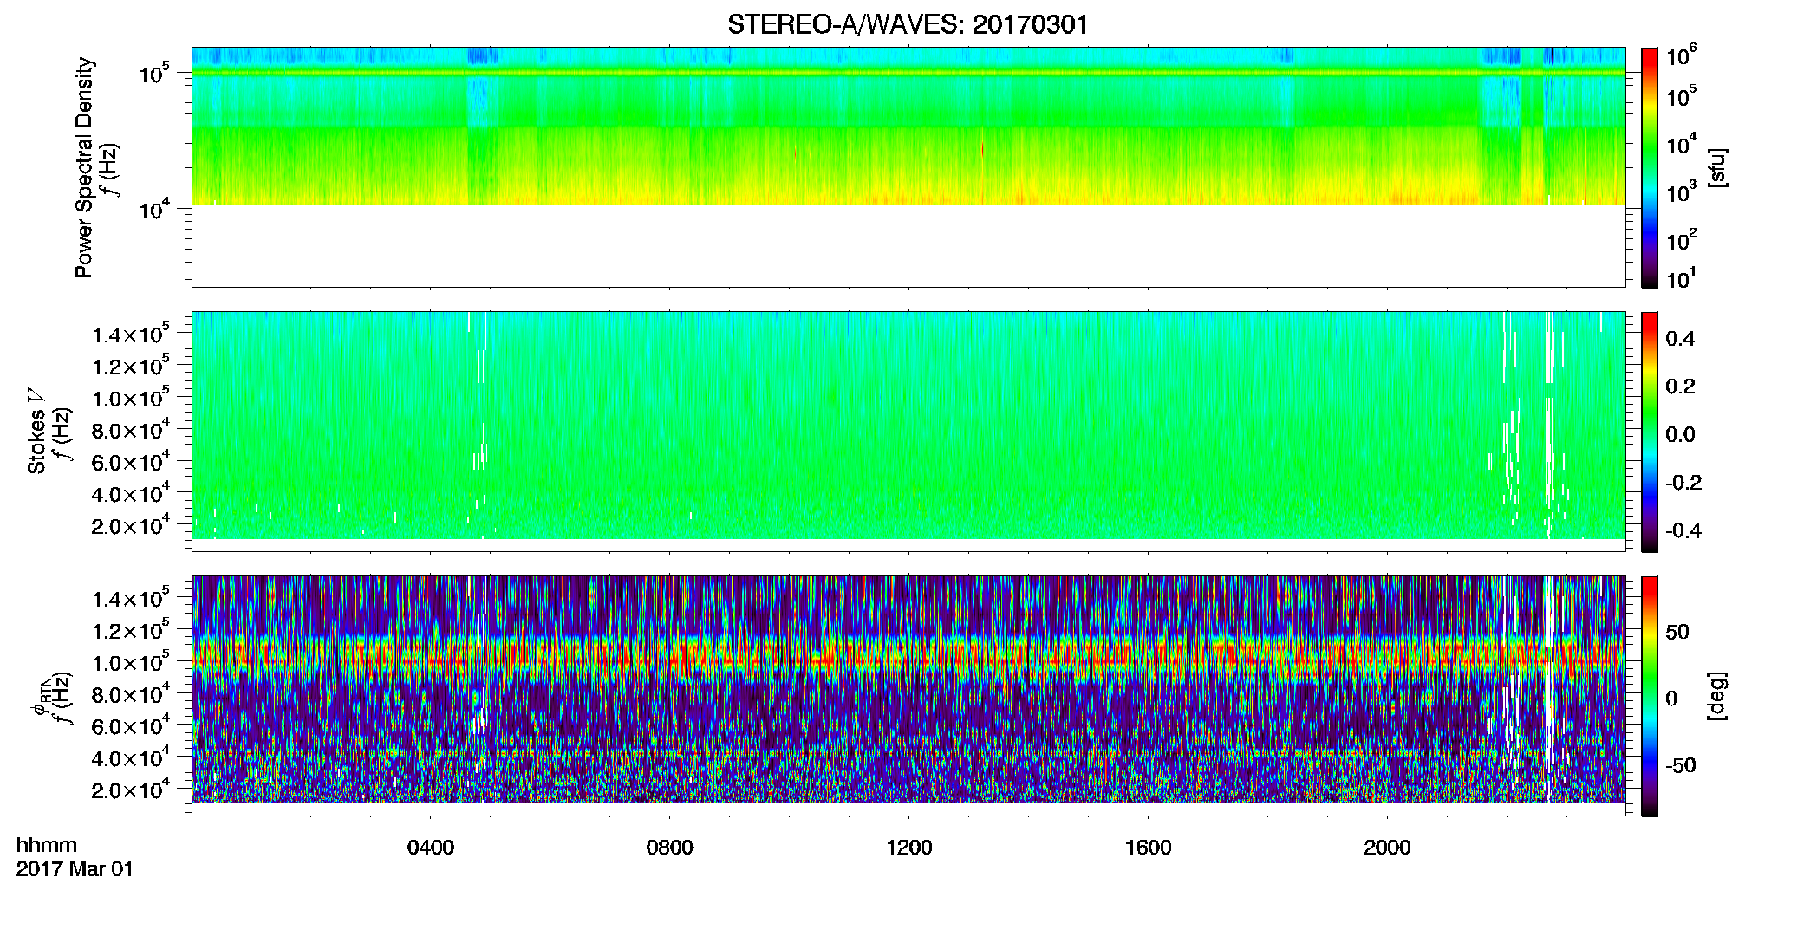The width and height of the screenshot is (1817, 936).
Task: Click the 10^6 label on top color bar
Action: tap(1682, 55)
